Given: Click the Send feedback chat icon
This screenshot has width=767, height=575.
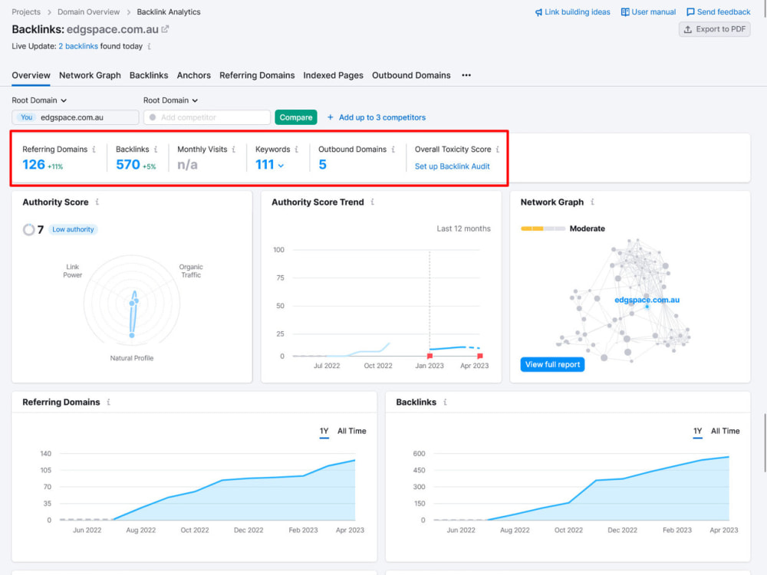Looking at the screenshot, I should [690, 12].
